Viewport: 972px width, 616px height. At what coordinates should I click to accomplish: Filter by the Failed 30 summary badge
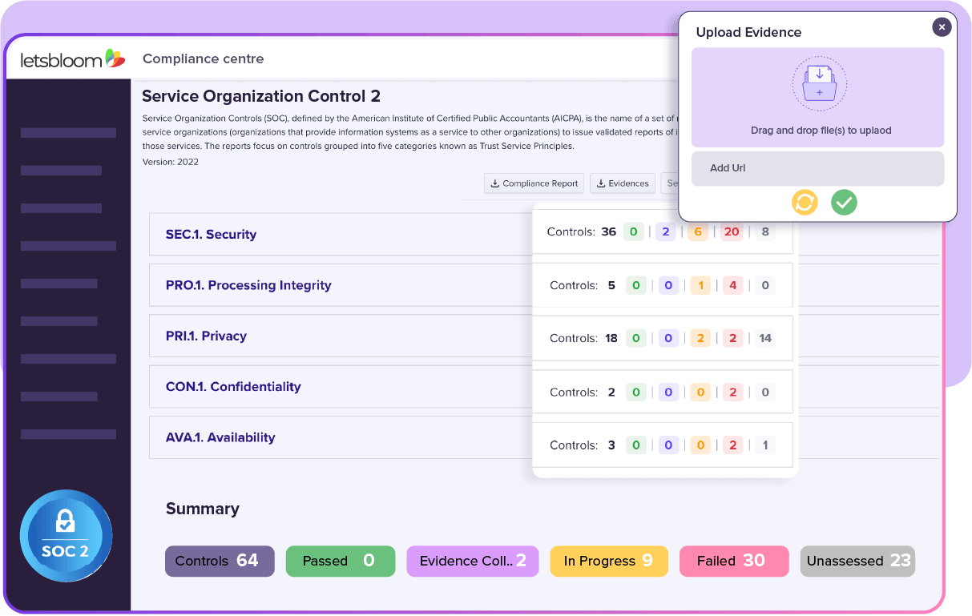tap(734, 561)
